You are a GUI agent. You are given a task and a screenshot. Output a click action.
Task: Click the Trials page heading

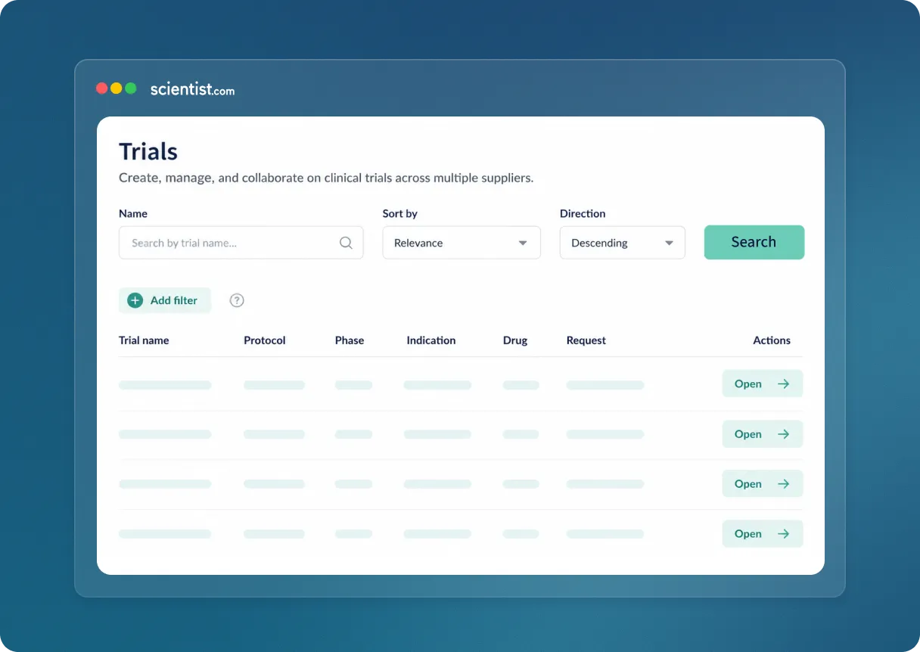(x=148, y=151)
